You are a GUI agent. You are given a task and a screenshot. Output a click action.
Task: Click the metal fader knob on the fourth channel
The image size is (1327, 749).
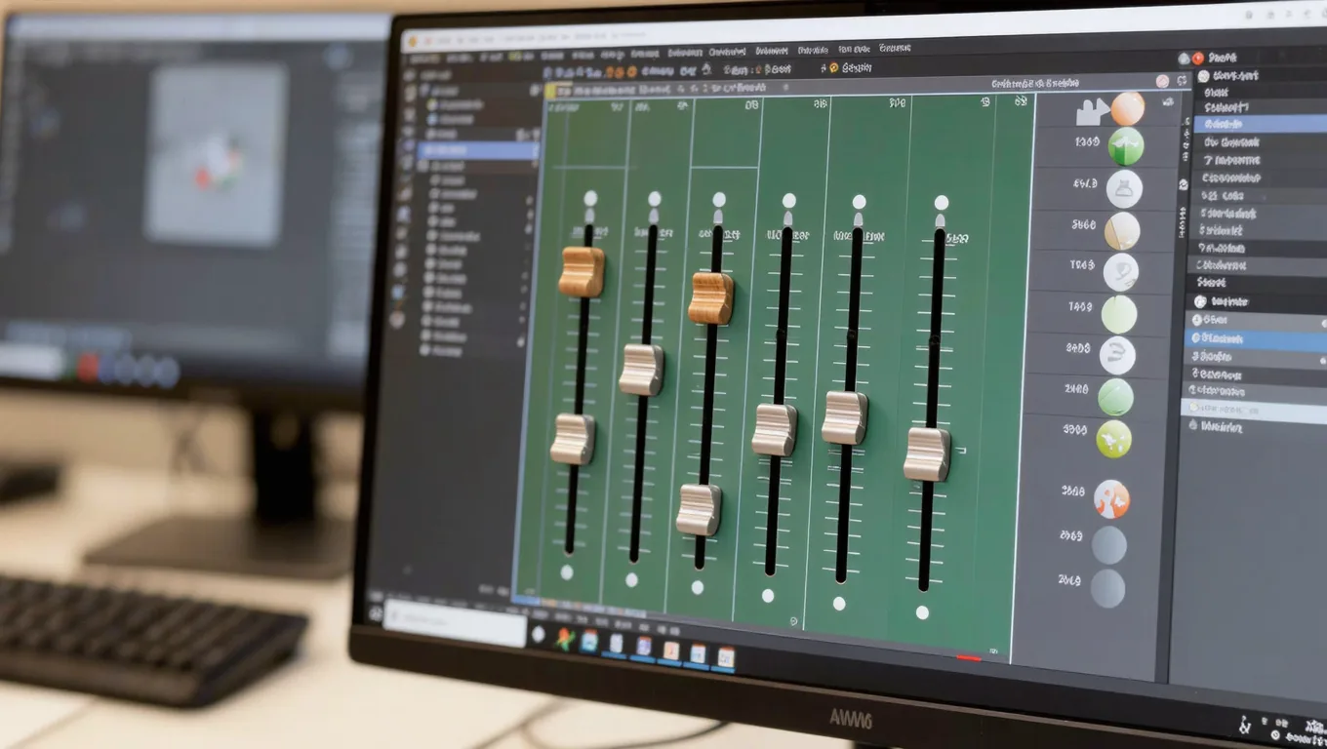774,429
